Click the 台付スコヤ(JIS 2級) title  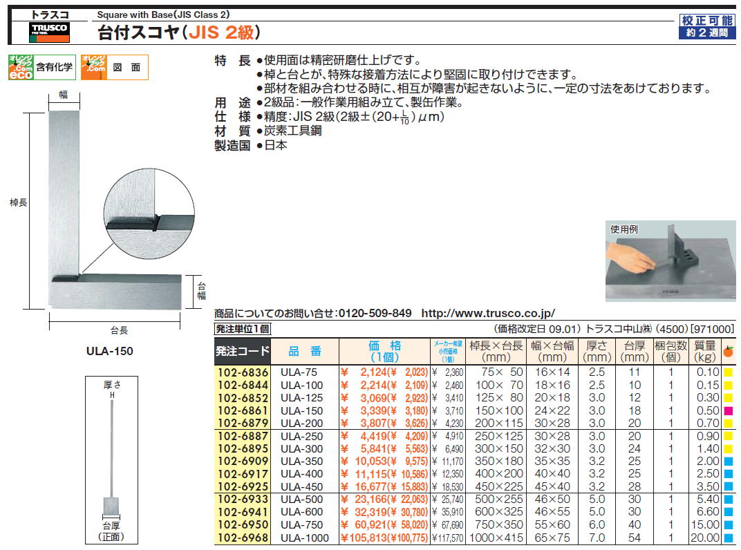point(178,32)
